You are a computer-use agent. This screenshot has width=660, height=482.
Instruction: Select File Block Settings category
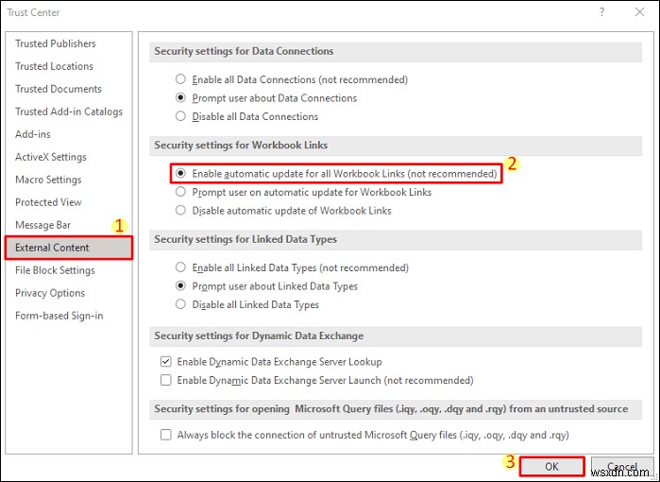click(55, 270)
